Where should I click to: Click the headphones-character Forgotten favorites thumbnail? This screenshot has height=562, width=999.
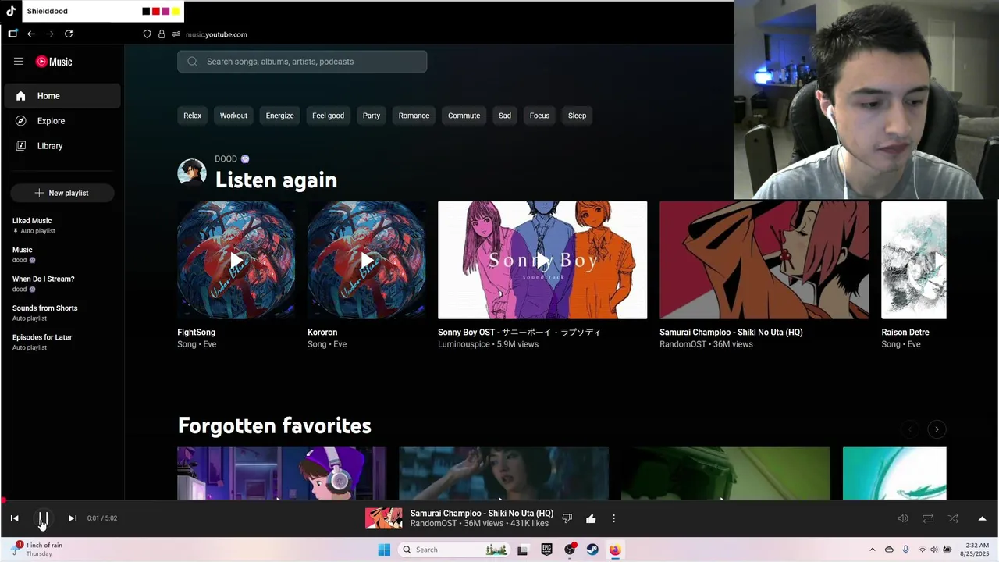coord(282,473)
